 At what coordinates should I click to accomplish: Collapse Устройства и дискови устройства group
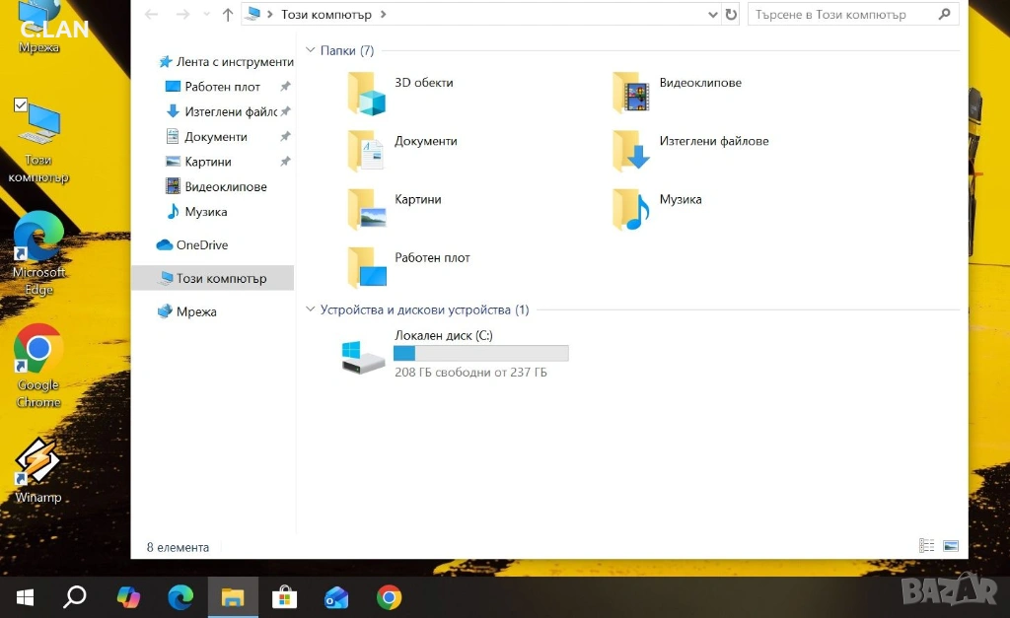311,309
